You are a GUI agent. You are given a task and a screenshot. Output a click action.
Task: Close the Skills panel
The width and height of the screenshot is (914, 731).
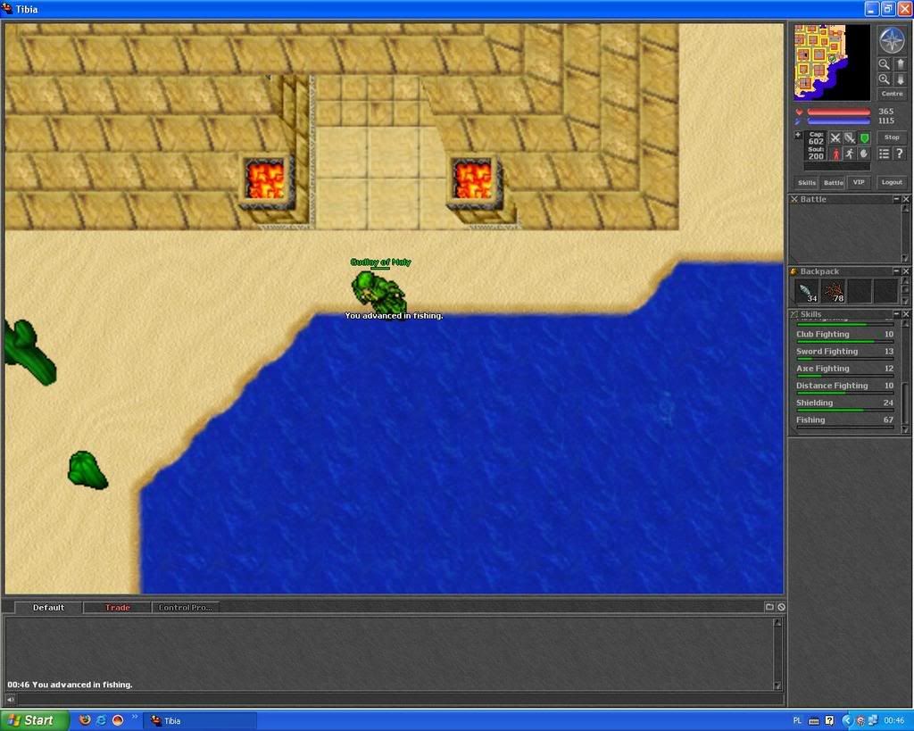click(906, 314)
